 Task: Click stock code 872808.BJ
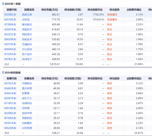pyautogui.click(x=10, y=24)
